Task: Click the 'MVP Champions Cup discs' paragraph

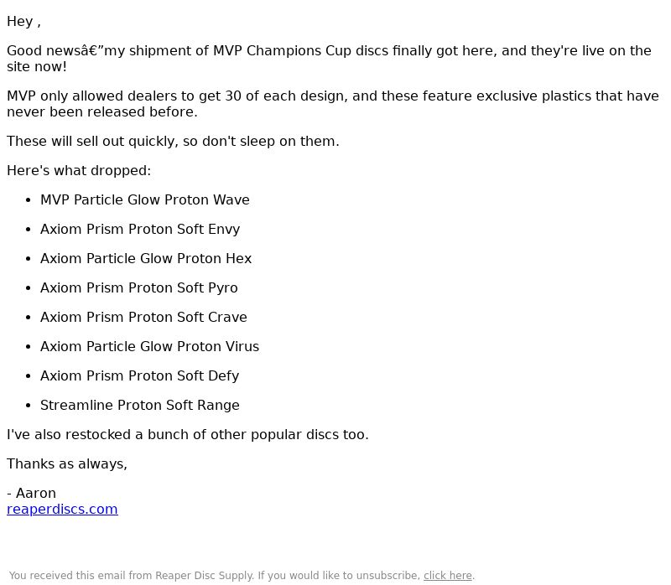Action: coord(329,59)
